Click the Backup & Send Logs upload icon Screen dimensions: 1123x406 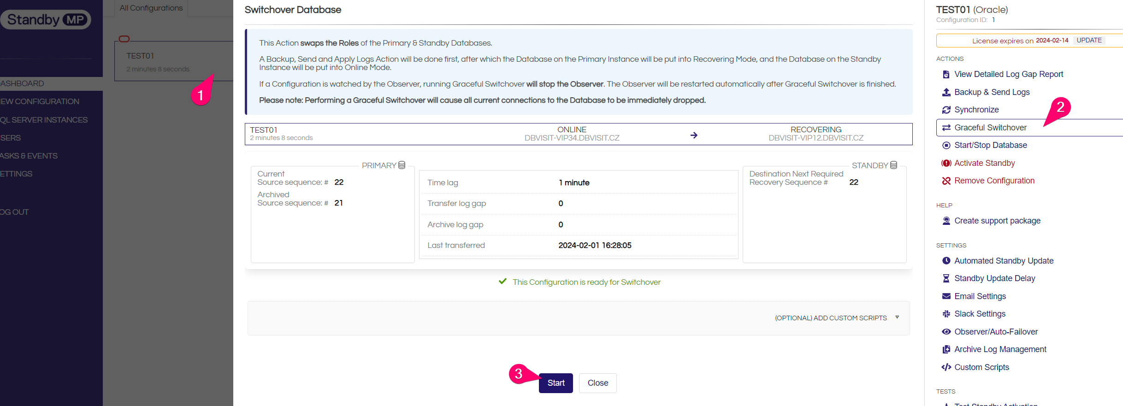click(x=946, y=92)
